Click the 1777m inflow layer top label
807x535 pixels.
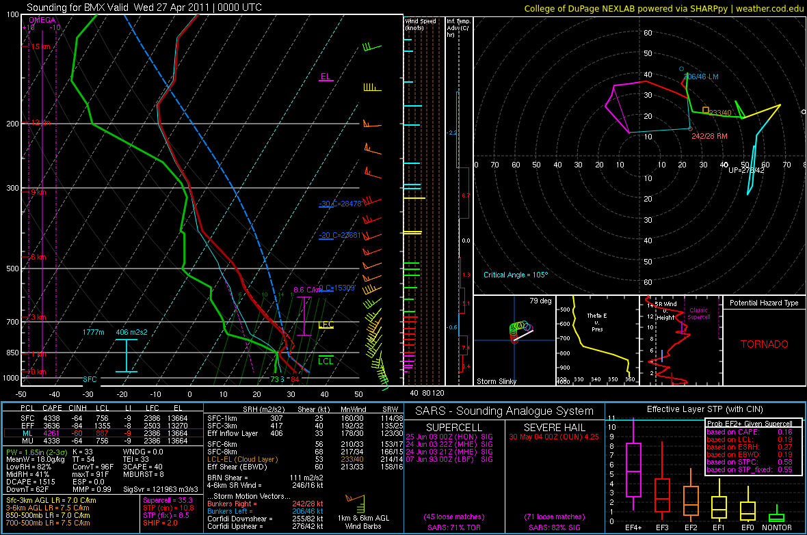pos(93,332)
